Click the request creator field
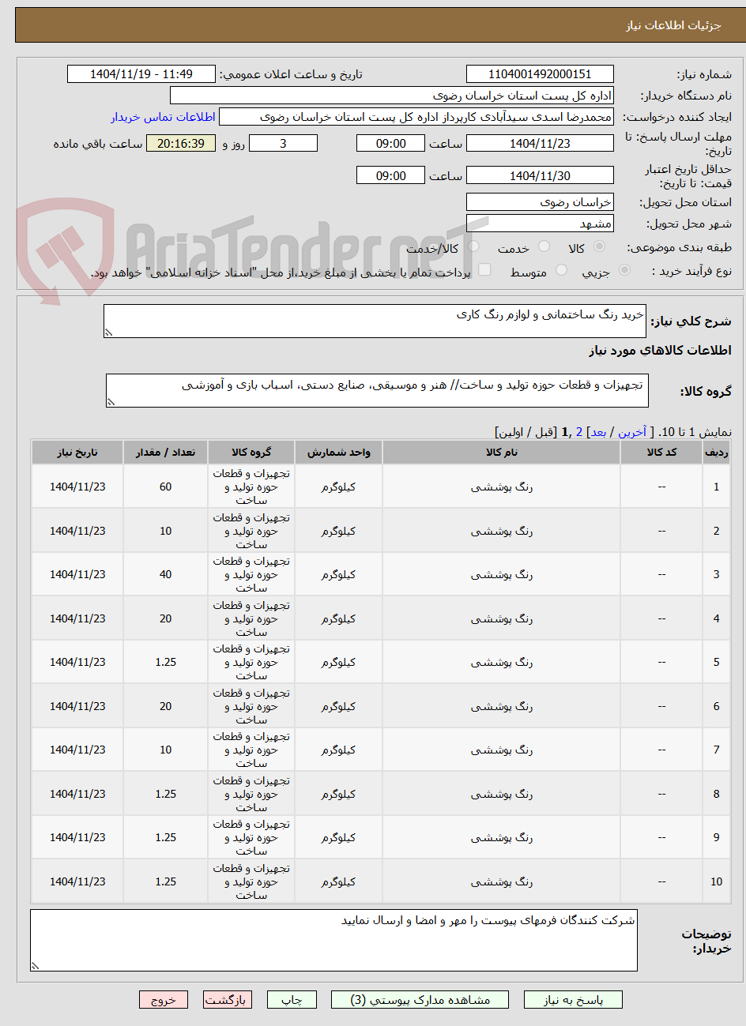 416,117
